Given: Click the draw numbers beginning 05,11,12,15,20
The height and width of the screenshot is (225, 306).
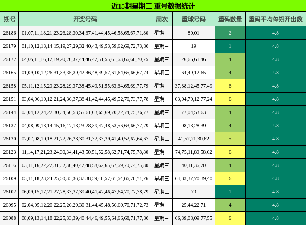Looking at the screenshot, I should tap(85, 86).
